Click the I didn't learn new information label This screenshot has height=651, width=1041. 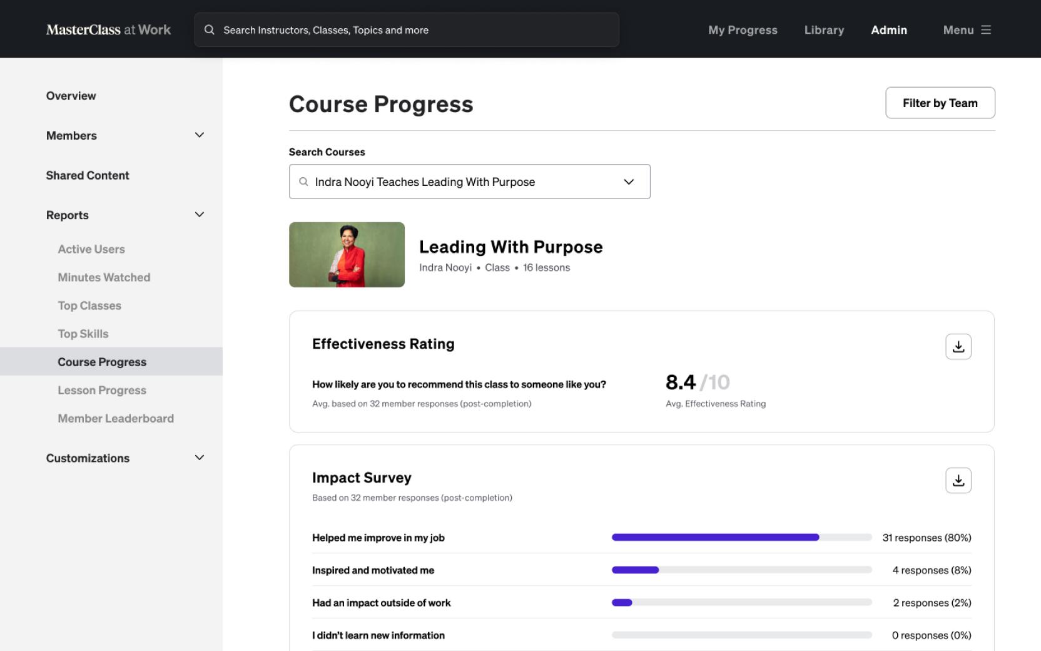point(378,635)
